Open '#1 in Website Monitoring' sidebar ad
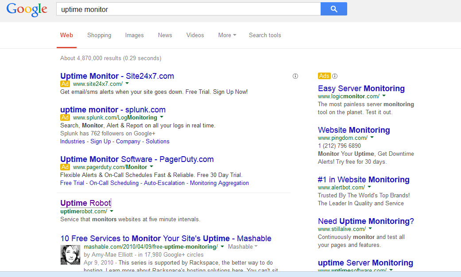The height and width of the screenshot is (277, 461). point(364,180)
